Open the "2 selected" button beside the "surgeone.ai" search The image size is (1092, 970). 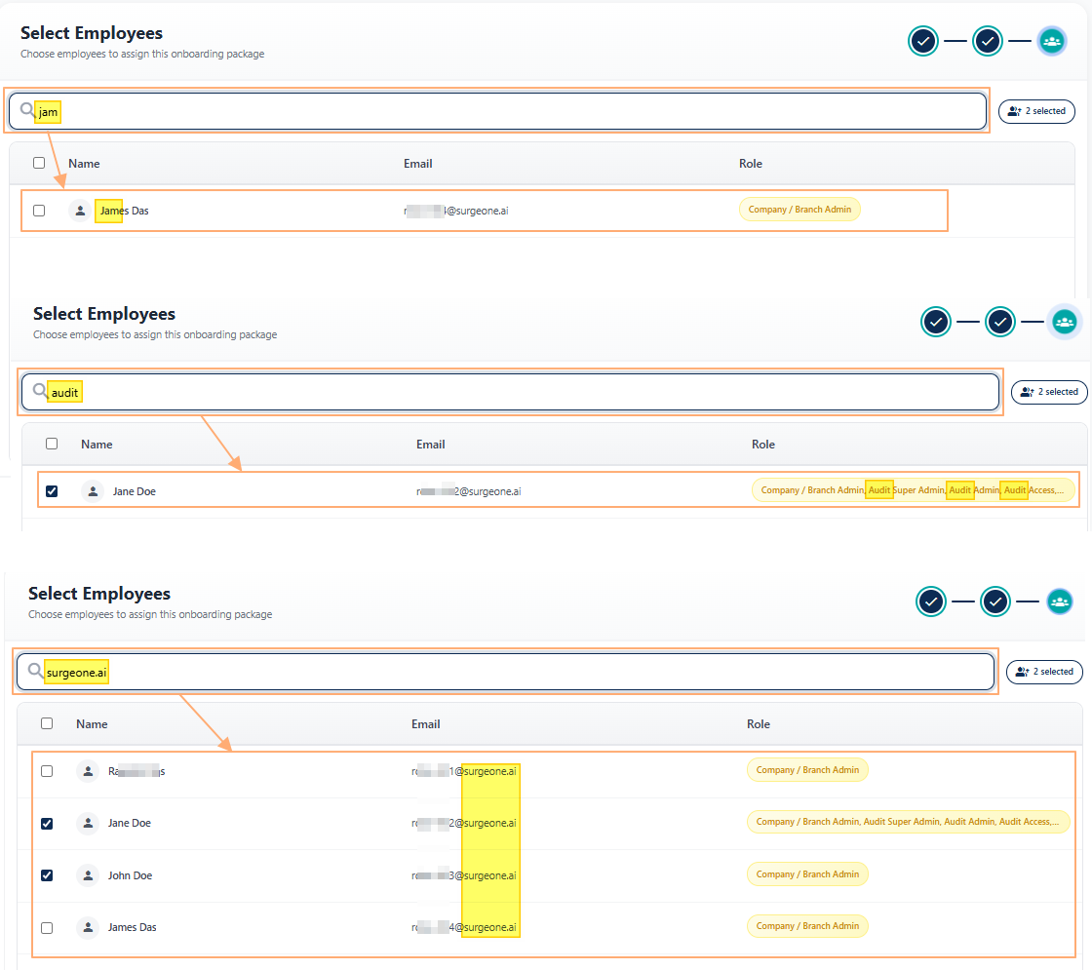[1044, 672]
